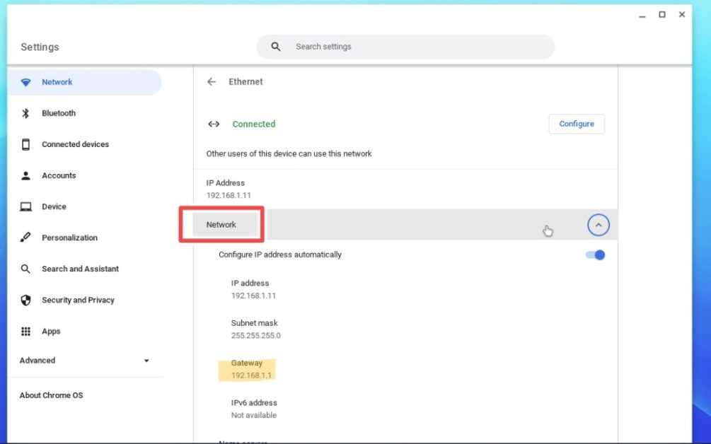This screenshot has width=711, height=444.
Task: Click the Network section header label
Action: click(x=221, y=225)
